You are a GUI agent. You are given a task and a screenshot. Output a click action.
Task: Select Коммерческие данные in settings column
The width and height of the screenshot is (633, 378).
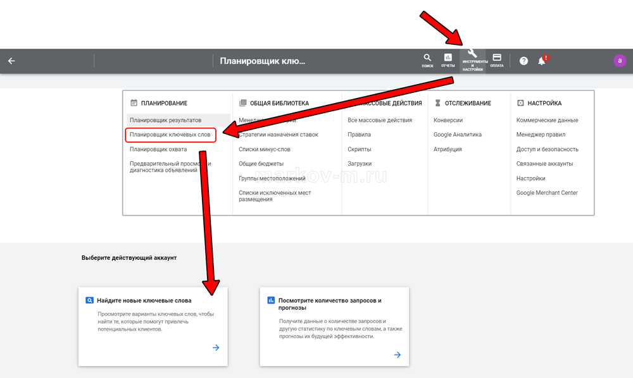click(547, 120)
